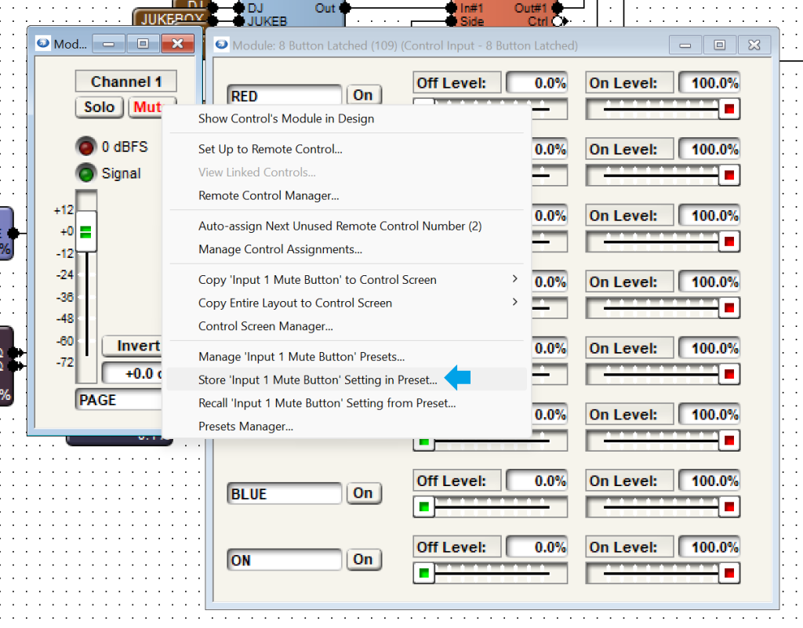803x628 pixels.
Task: Toggle the RED row On button
Action: click(x=363, y=95)
